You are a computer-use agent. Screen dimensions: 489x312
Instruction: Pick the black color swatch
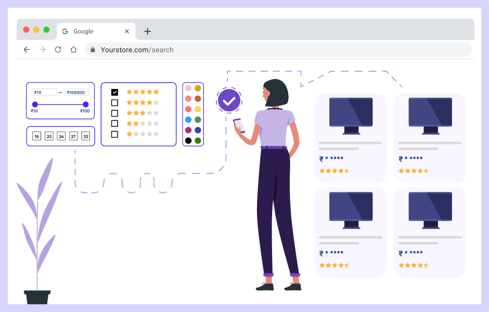tap(188, 140)
